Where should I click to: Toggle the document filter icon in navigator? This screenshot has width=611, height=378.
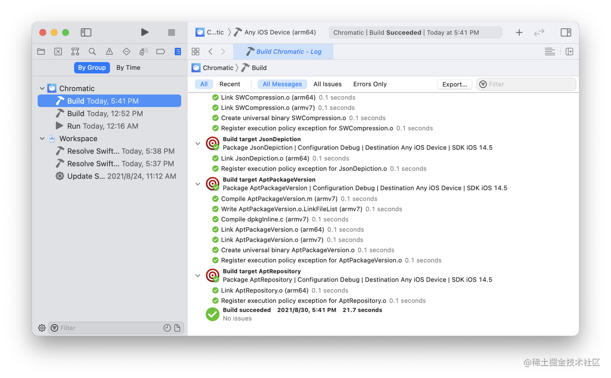coord(177,328)
